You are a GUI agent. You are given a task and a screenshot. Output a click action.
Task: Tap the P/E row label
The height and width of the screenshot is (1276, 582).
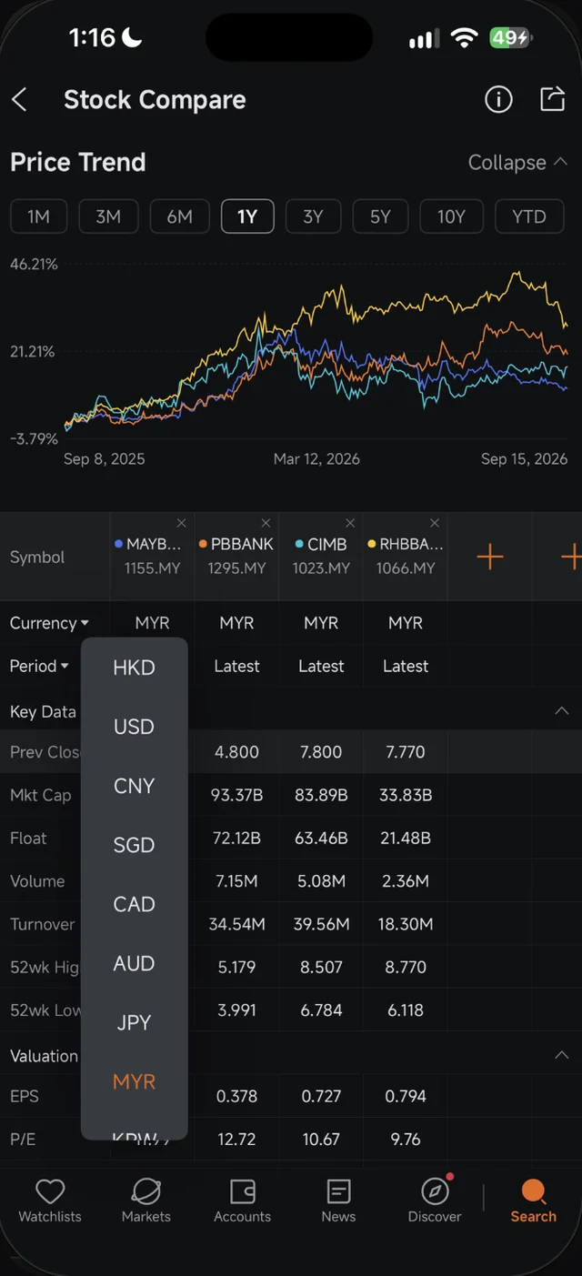tap(23, 1139)
